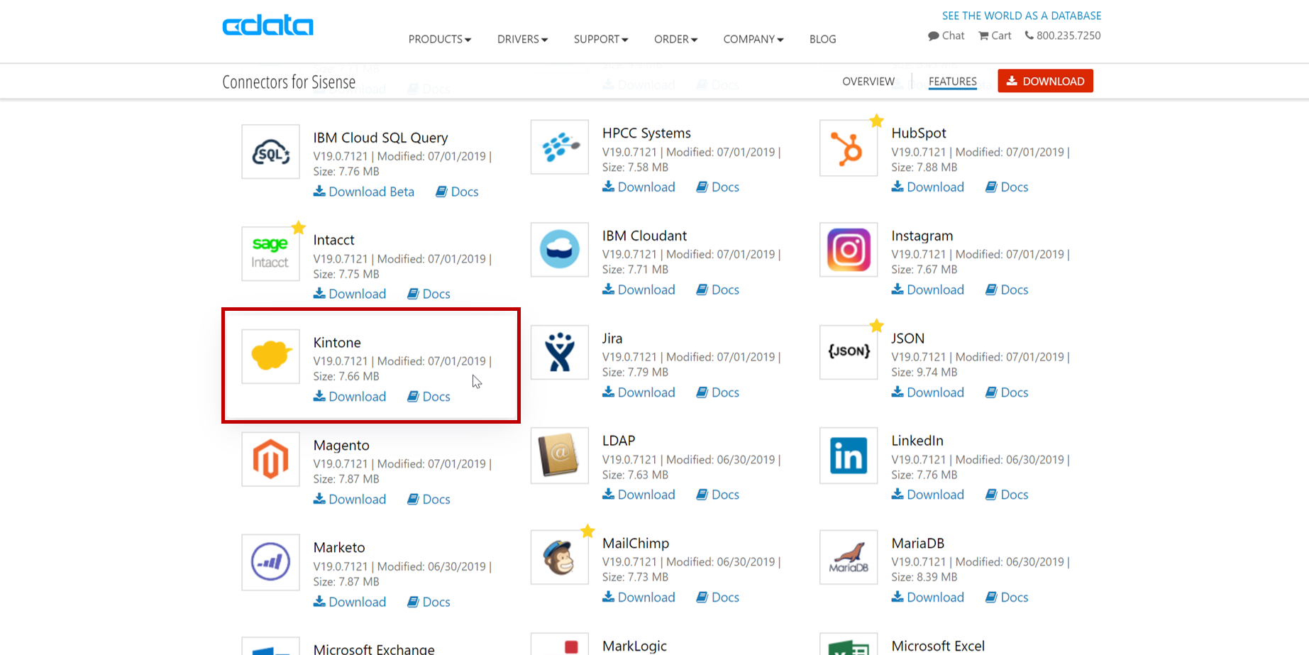Download the LinkedIn connector

pyautogui.click(x=928, y=495)
